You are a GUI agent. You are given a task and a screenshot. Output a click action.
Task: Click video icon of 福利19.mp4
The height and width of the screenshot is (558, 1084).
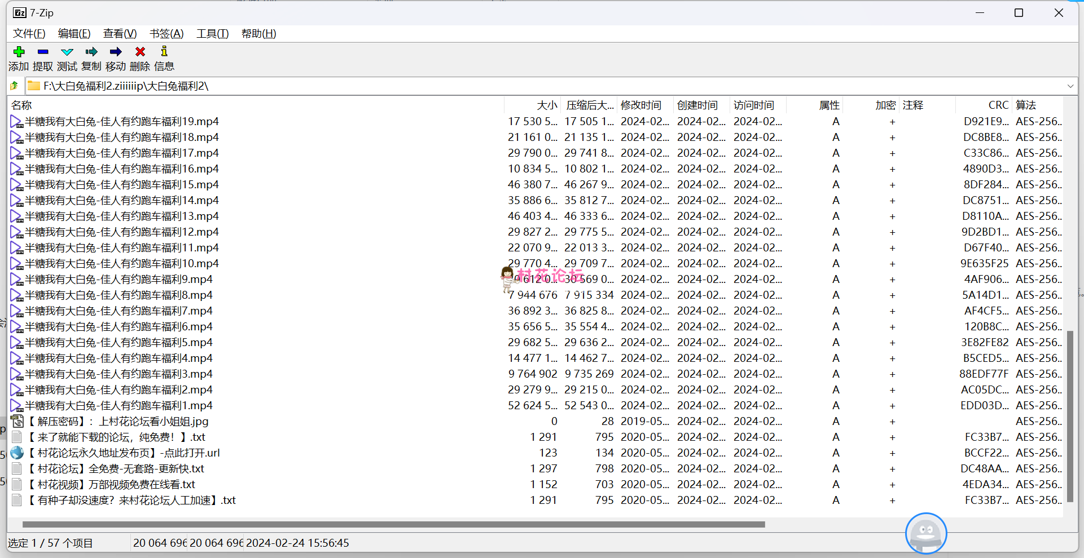pos(16,121)
